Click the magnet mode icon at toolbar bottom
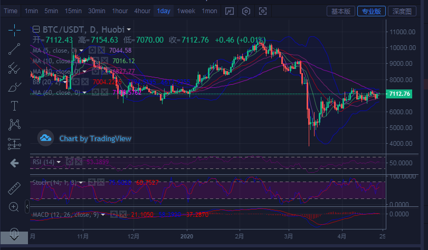Screen dimensions: 428x250 click(x=14, y=235)
